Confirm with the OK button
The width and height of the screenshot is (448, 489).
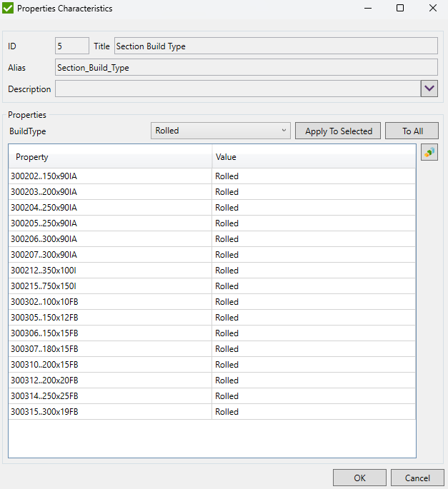click(359, 478)
